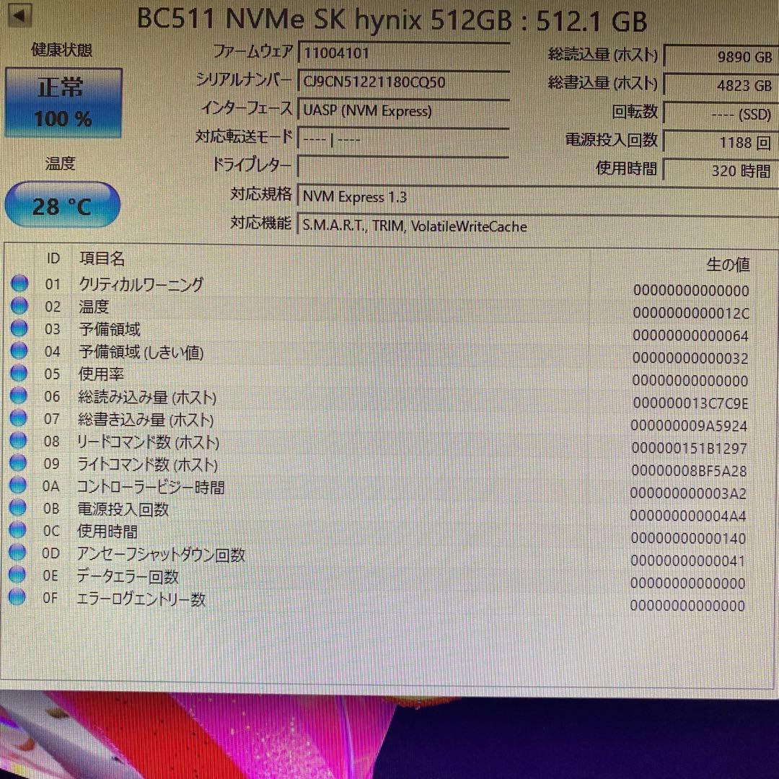Select the 予備領域 (しきい値) attribute name
779x779 pixels.
(x=141, y=352)
